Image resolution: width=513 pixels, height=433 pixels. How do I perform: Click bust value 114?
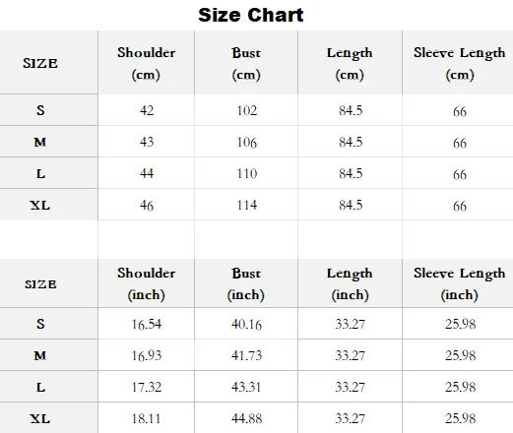[247, 205]
